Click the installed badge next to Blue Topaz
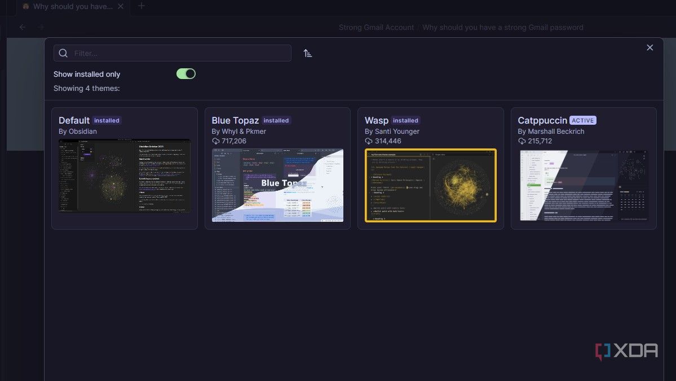This screenshot has height=381, width=676. 276,120
